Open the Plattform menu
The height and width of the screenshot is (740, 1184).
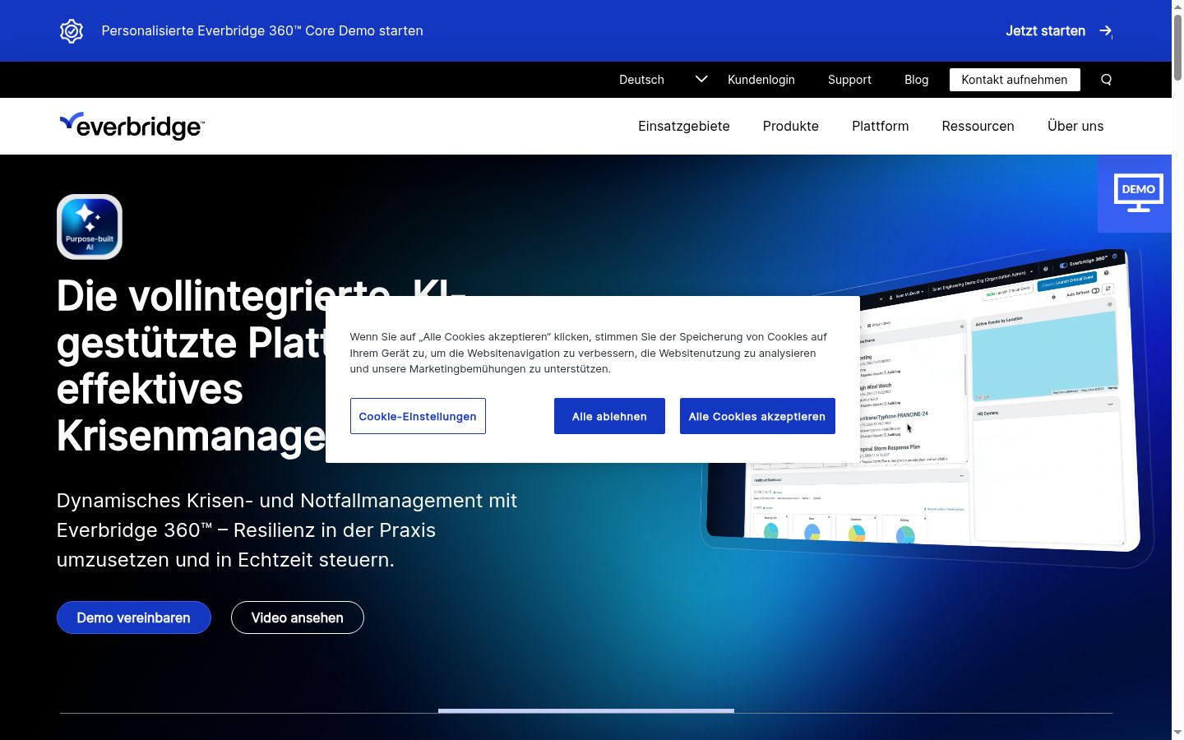pos(881,126)
